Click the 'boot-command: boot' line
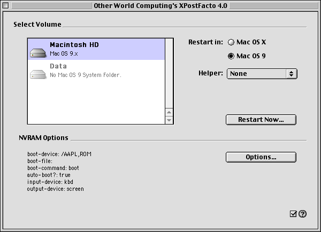Viewport: 321px width, 232px height. [53, 168]
